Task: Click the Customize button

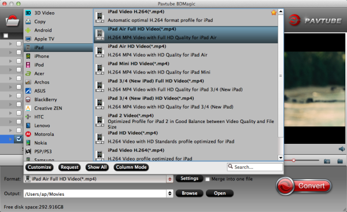Action: coord(39,167)
